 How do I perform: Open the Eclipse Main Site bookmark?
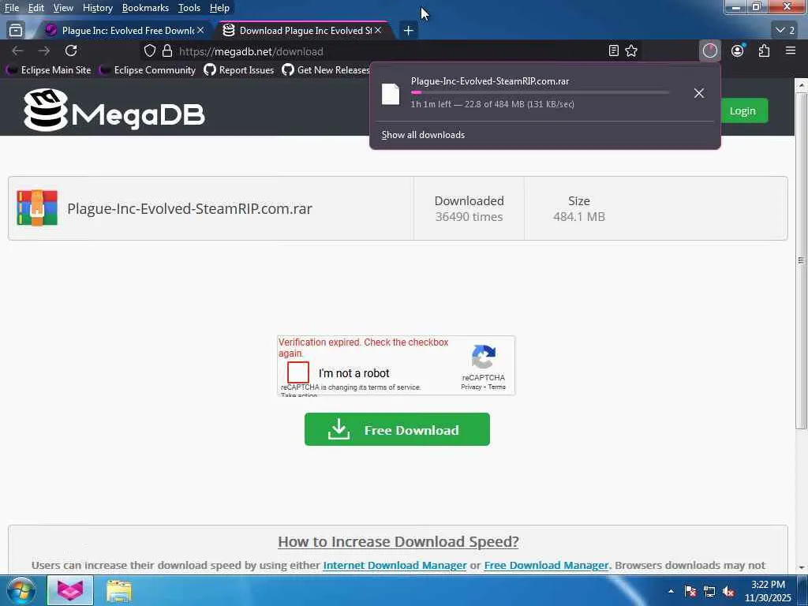pyautogui.click(x=49, y=70)
